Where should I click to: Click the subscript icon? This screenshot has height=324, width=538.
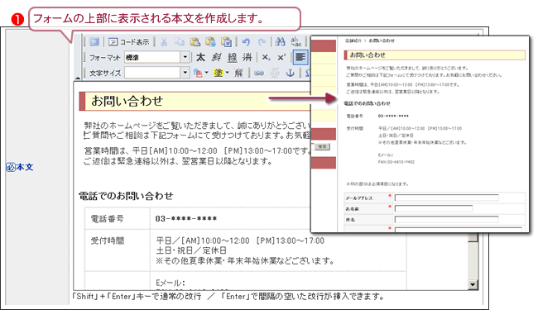point(266,57)
